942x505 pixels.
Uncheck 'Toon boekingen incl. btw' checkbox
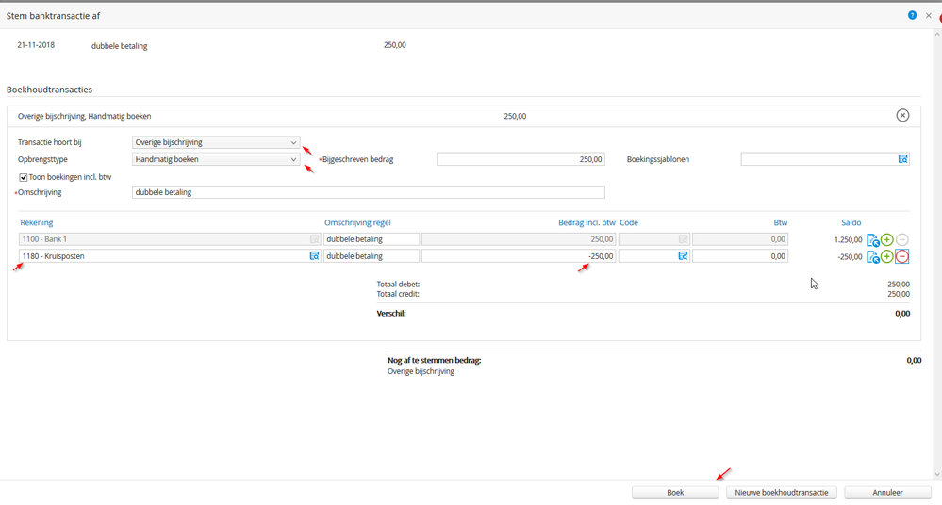pyautogui.click(x=24, y=177)
